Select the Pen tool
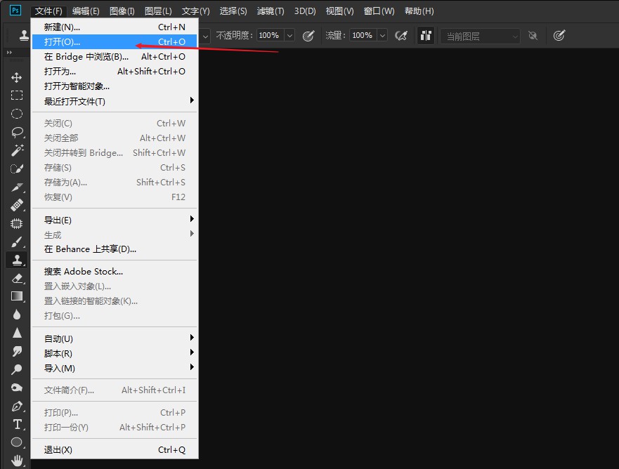 (x=17, y=406)
